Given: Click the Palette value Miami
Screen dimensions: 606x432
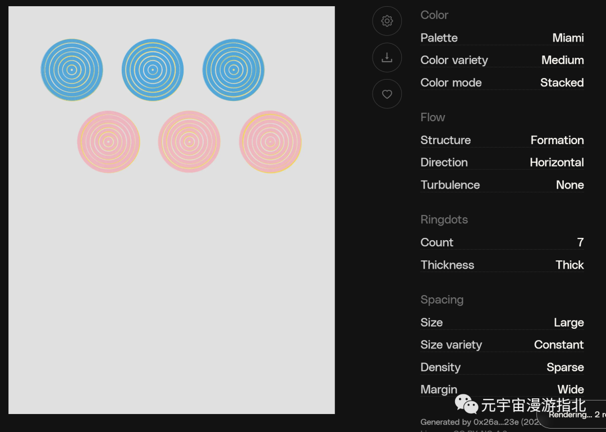Looking at the screenshot, I should 568,38.
